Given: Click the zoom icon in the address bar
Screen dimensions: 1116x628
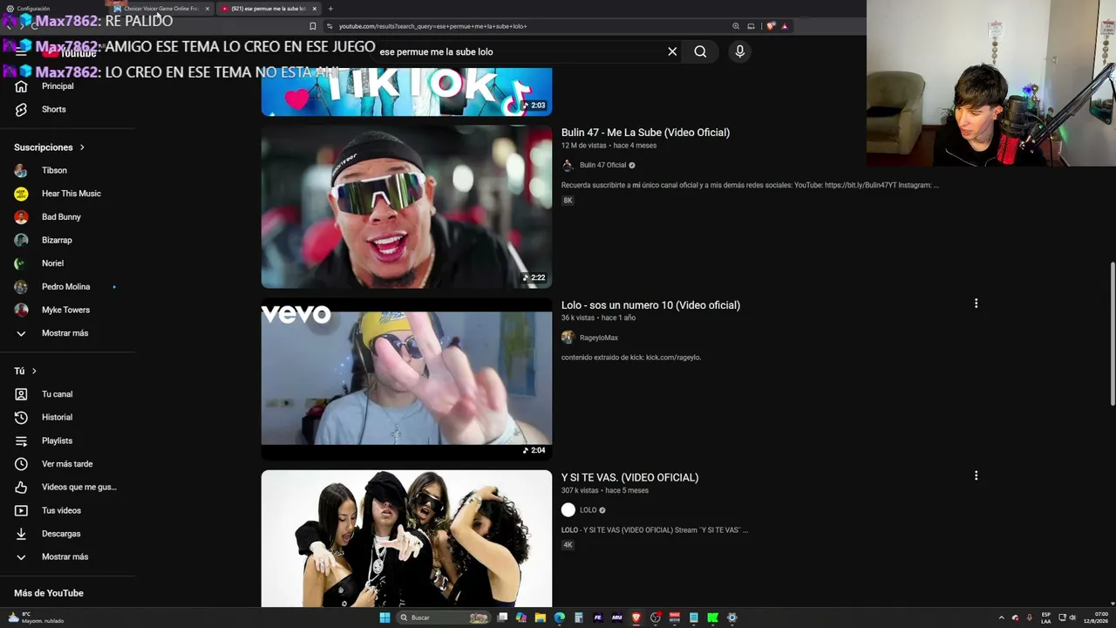Looking at the screenshot, I should tap(736, 26).
